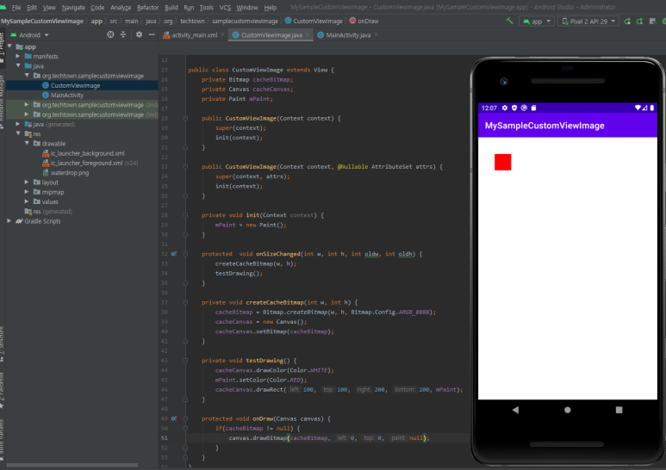666x470 pixels.
Task: Click breadcrumb CustomViewImage class
Action: click(314, 22)
